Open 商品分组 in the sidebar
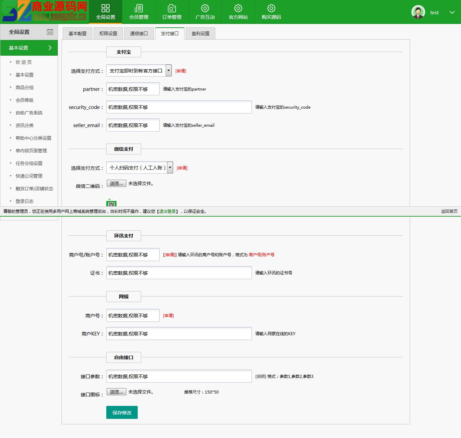461x438 pixels. [25, 87]
